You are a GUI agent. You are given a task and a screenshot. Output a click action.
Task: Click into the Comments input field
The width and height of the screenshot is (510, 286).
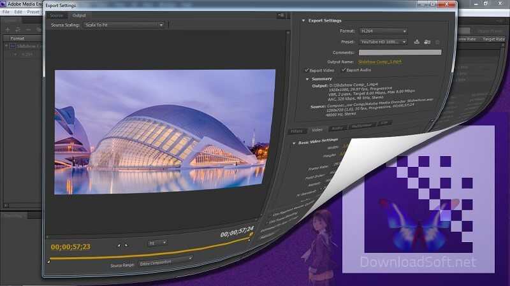[x=400, y=52]
